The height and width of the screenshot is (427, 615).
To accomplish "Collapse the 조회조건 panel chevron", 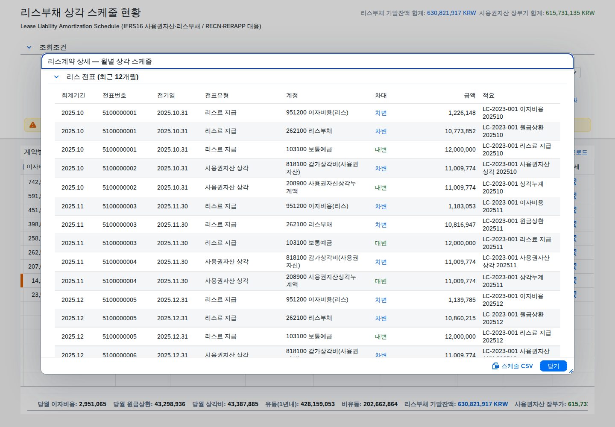I will 29,47.
